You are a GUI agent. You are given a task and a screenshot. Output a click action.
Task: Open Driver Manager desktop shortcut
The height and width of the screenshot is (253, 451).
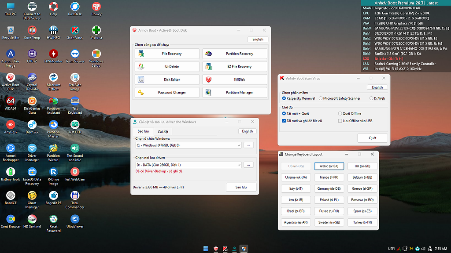pos(32,152)
